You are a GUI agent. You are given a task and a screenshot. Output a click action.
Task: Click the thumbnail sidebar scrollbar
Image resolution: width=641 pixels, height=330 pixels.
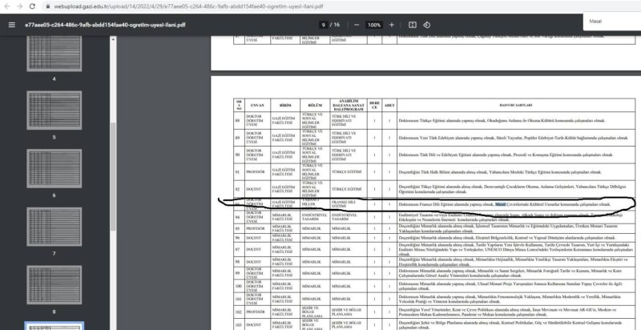tap(105, 160)
